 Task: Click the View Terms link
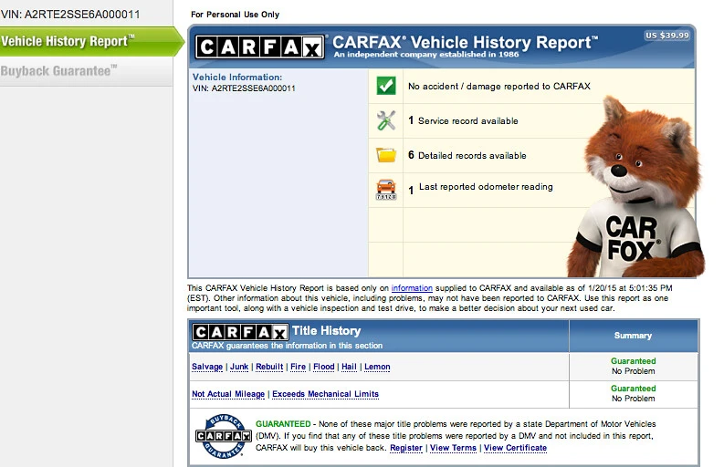tap(453, 448)
